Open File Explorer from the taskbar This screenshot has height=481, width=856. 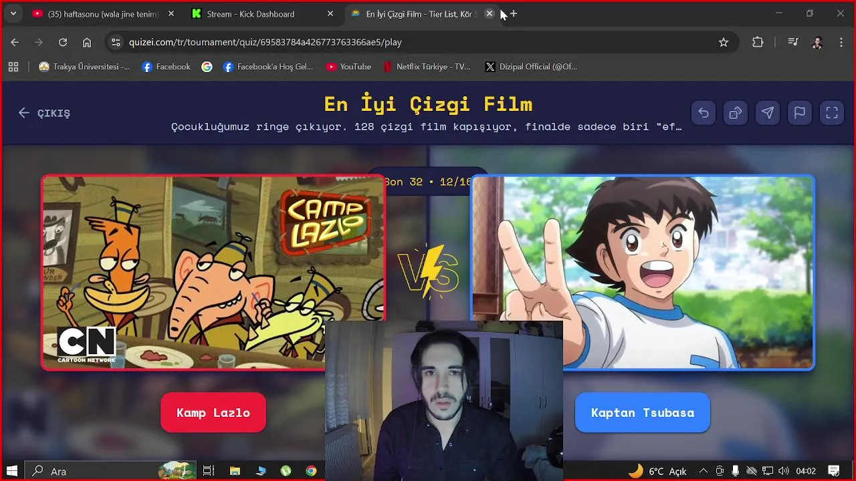coord(235,471)
